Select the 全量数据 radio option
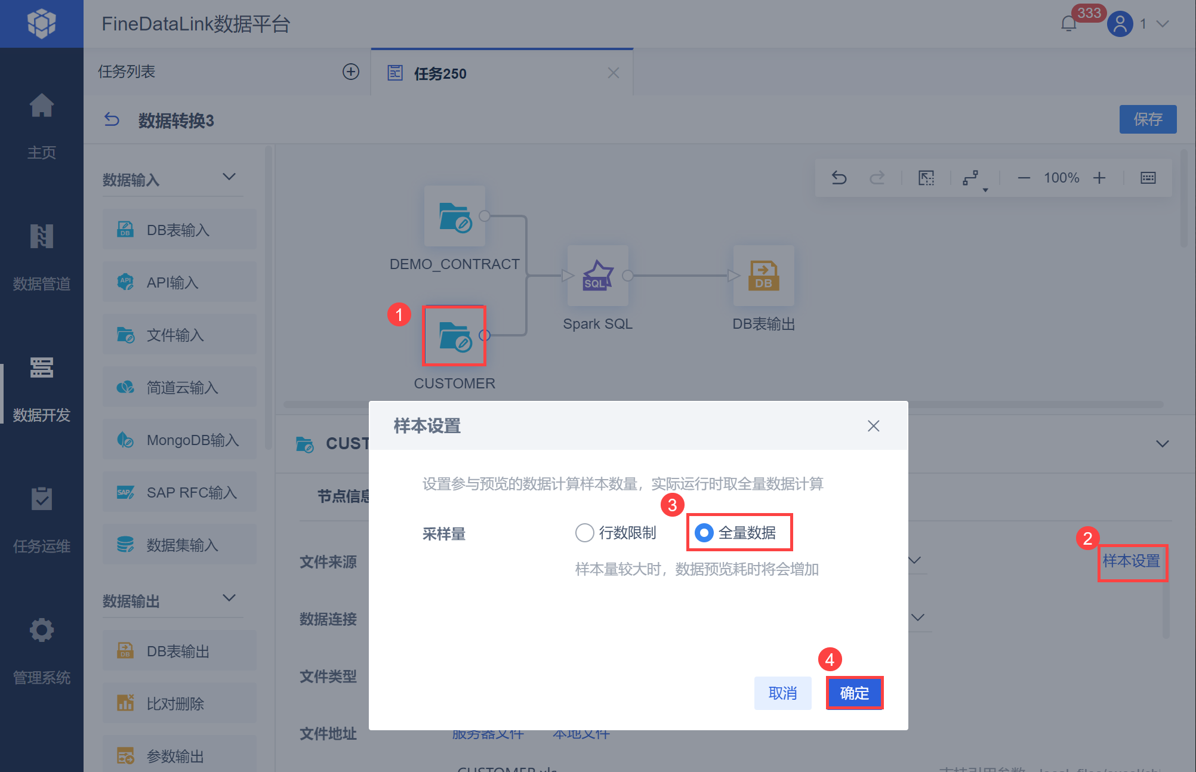The image size is (1196, 772). point(704,532)
